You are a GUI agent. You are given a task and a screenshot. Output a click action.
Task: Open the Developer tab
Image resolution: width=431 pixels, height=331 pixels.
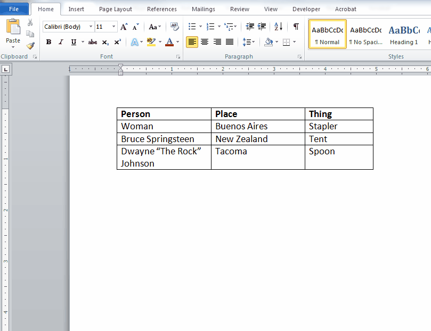(306, 9)
